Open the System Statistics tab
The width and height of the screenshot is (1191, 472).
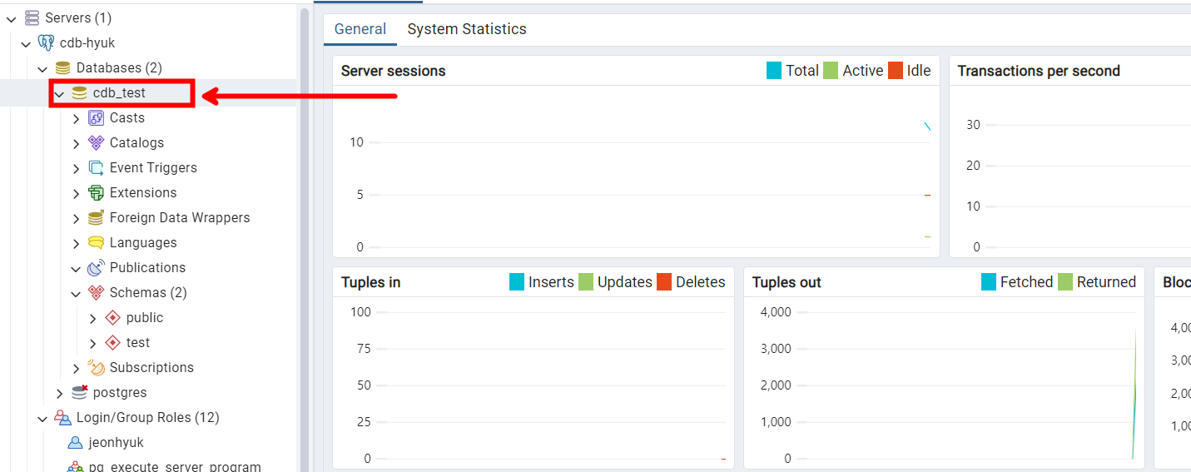coord(467,29)
